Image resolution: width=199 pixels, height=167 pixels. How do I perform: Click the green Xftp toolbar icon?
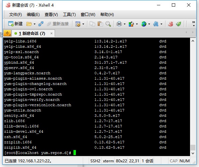178,24
